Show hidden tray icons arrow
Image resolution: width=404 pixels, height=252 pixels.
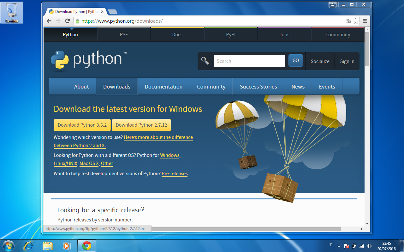pyautogui.click(x=339, y=246)
